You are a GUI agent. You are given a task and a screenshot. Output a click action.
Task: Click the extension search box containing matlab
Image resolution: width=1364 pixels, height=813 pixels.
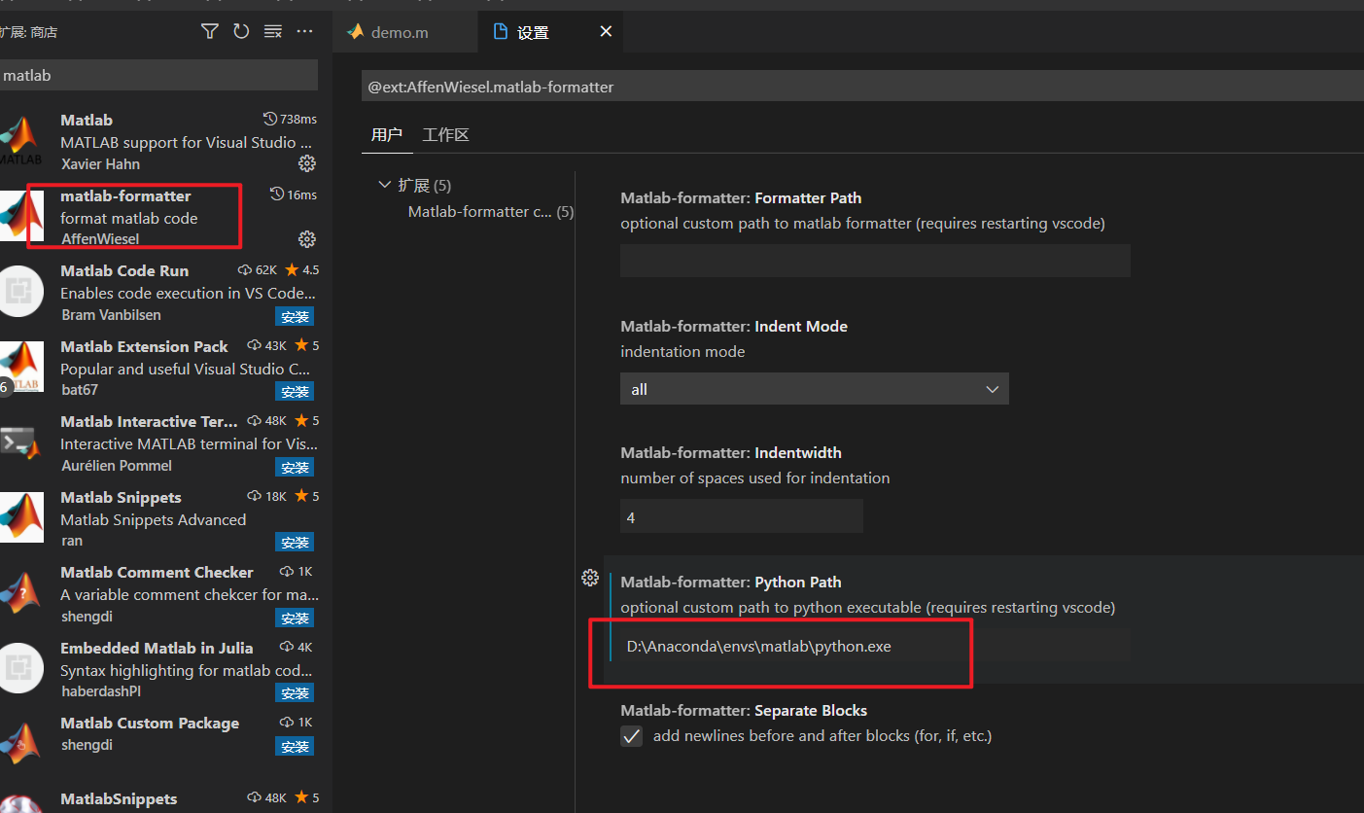pyautogui.click(x=158, y=75)
